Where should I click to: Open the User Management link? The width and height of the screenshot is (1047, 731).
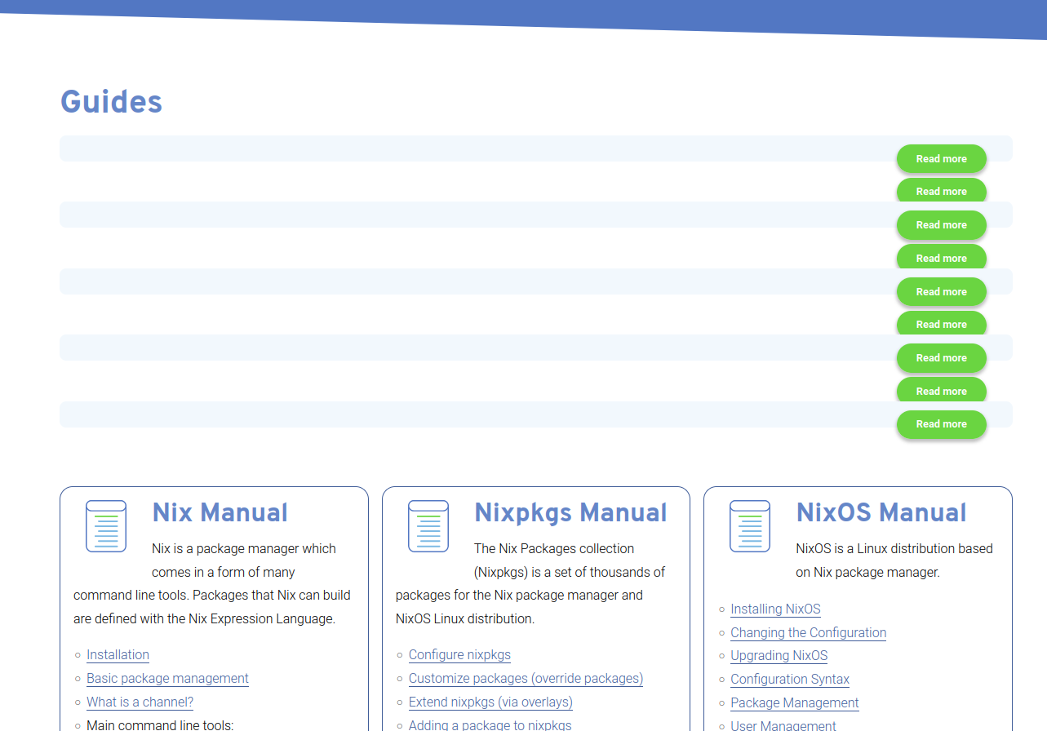pyautogui.click(x=783, y=724)
